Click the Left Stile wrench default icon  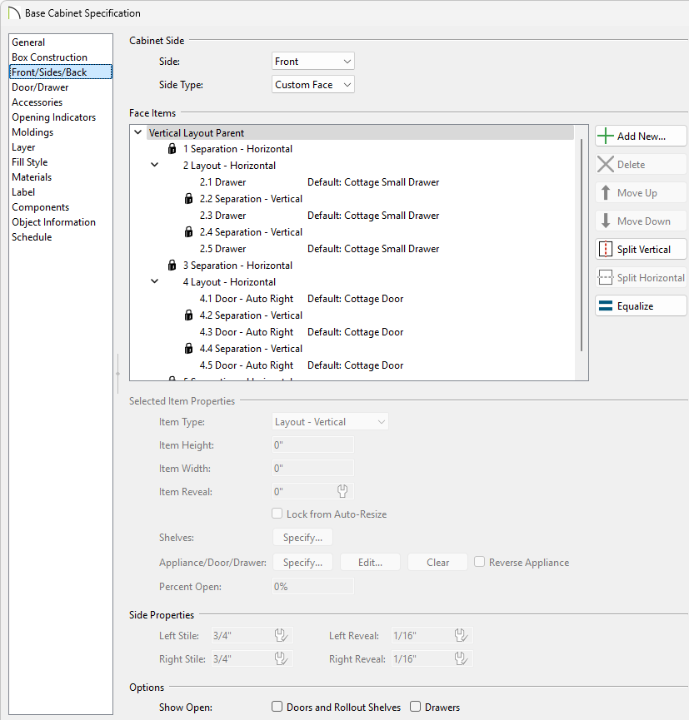click(281, 635)
